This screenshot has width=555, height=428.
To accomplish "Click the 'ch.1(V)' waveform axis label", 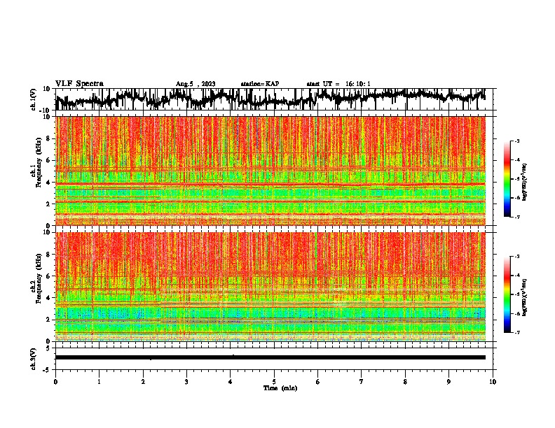I will 34,99.
